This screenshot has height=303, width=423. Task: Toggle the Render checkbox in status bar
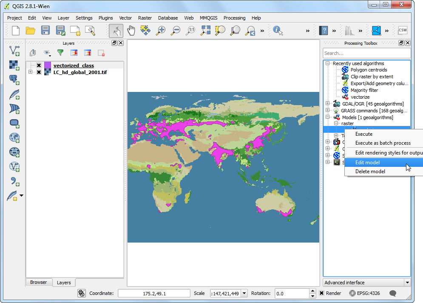click(322, 293)
